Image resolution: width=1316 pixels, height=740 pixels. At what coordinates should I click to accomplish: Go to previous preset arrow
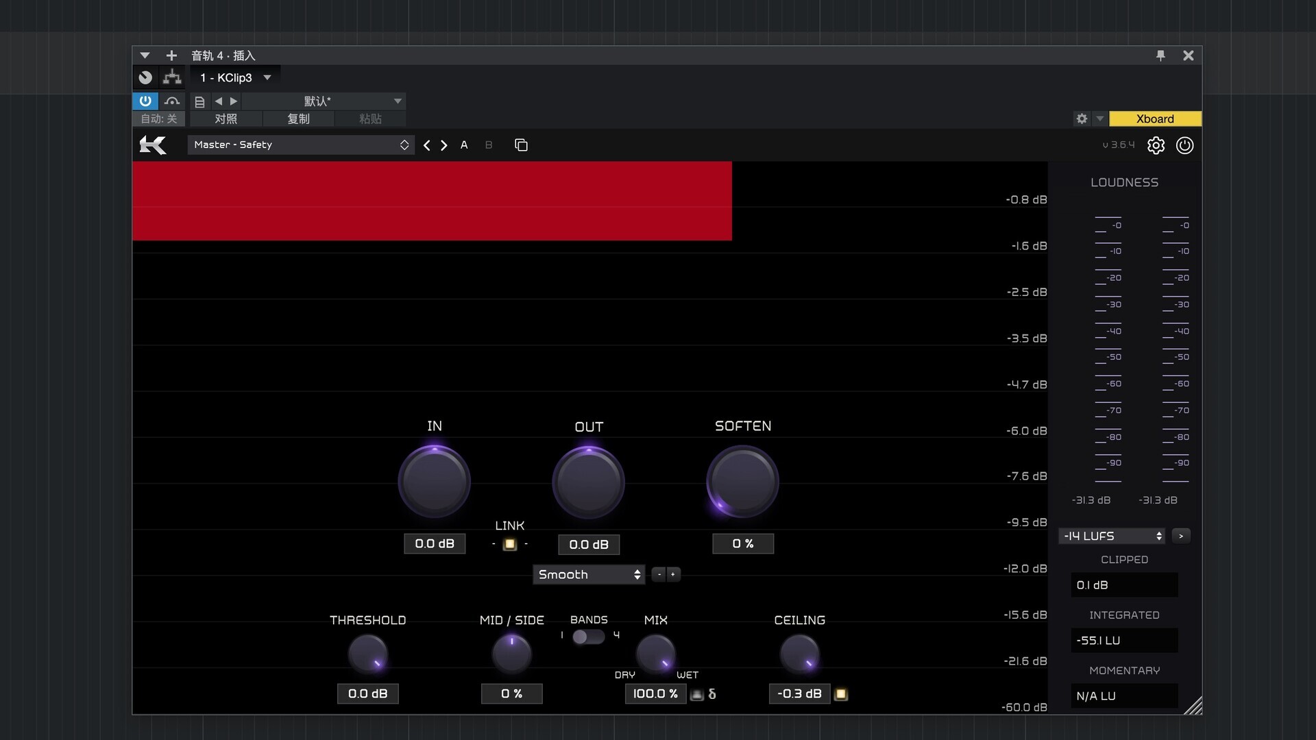pyautogui.click(x=427, y=145)
